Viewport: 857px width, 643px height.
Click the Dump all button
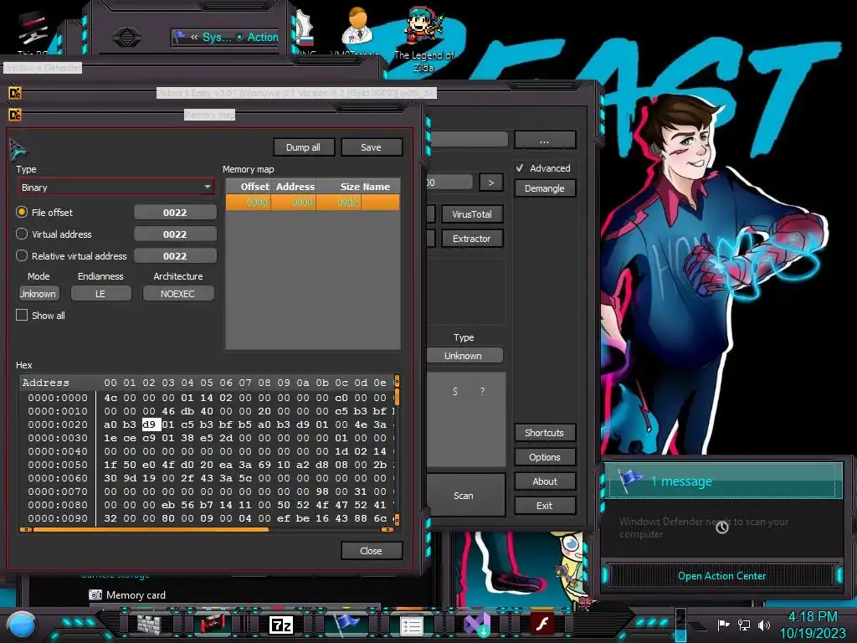[303, 147]
